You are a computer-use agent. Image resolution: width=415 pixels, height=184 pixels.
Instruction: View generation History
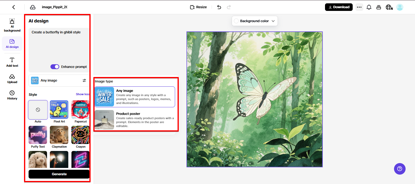[12, 96]
